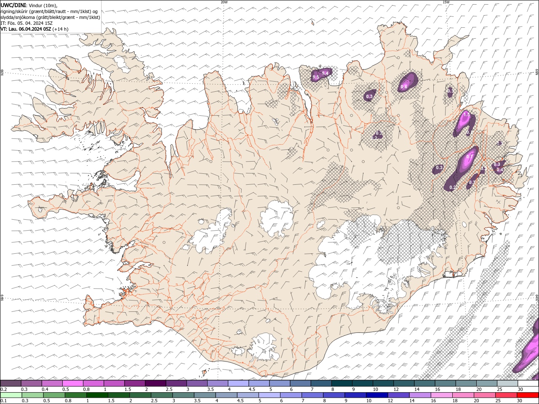Select the darkest green 1 swatch, lower scale
Viewport: 539px width, 404px height.
[97, 395]
